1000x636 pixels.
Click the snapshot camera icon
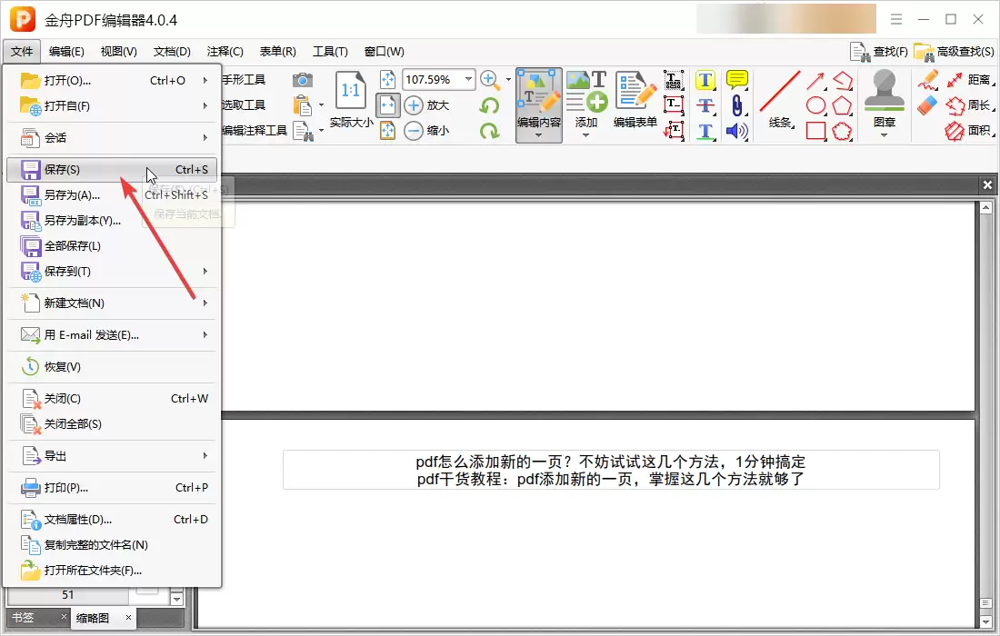click(305, 80)
